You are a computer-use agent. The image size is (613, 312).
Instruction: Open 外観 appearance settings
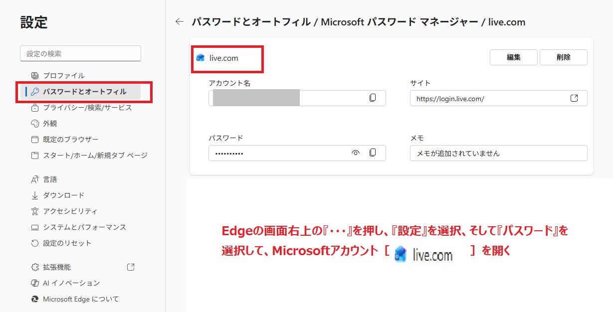point(50,124)
